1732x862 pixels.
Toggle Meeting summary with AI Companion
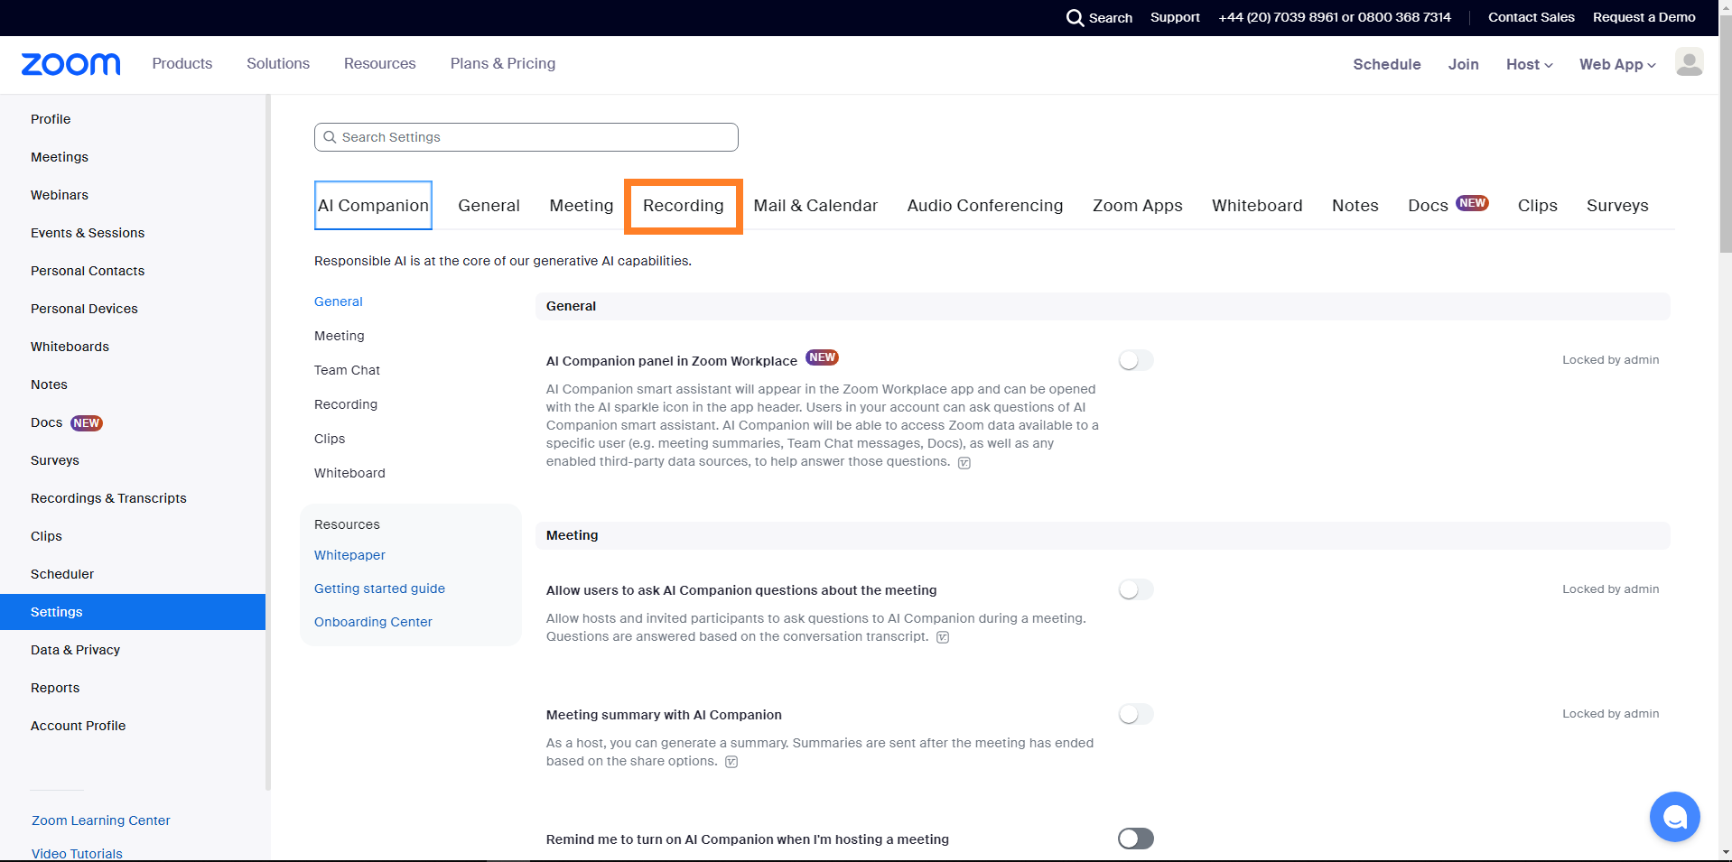coord(1136,715)
